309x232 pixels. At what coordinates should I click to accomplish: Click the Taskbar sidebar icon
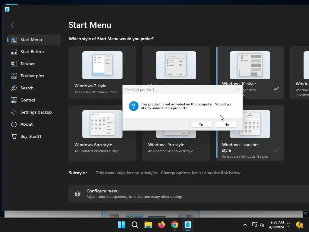[x=14, y=64]
